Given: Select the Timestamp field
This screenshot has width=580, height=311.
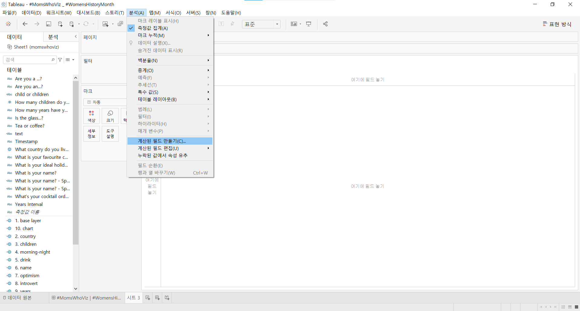Looking at the screenshot, I should coord(26,142).
